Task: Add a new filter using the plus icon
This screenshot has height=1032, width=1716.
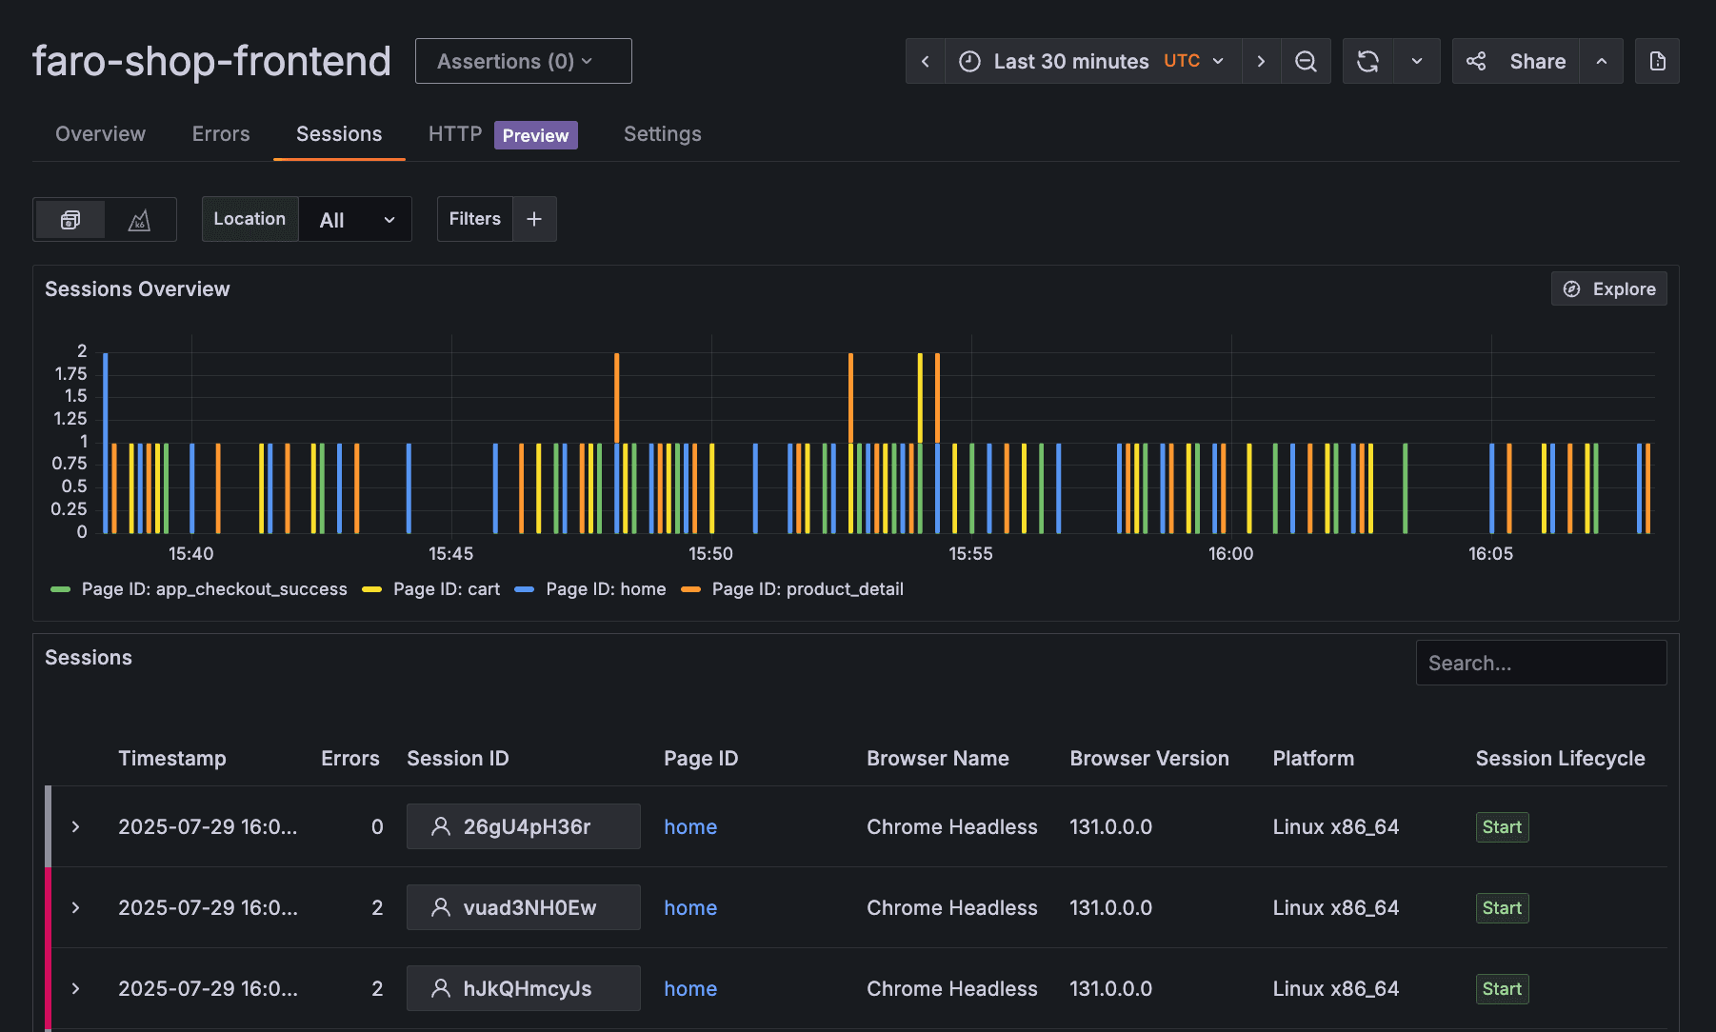Action: 533,219
